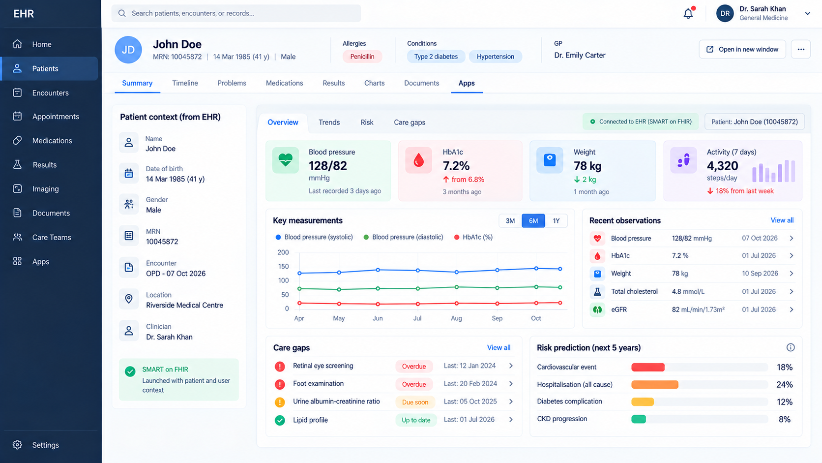Click the eGFR kidney icon

coord(597,309)
